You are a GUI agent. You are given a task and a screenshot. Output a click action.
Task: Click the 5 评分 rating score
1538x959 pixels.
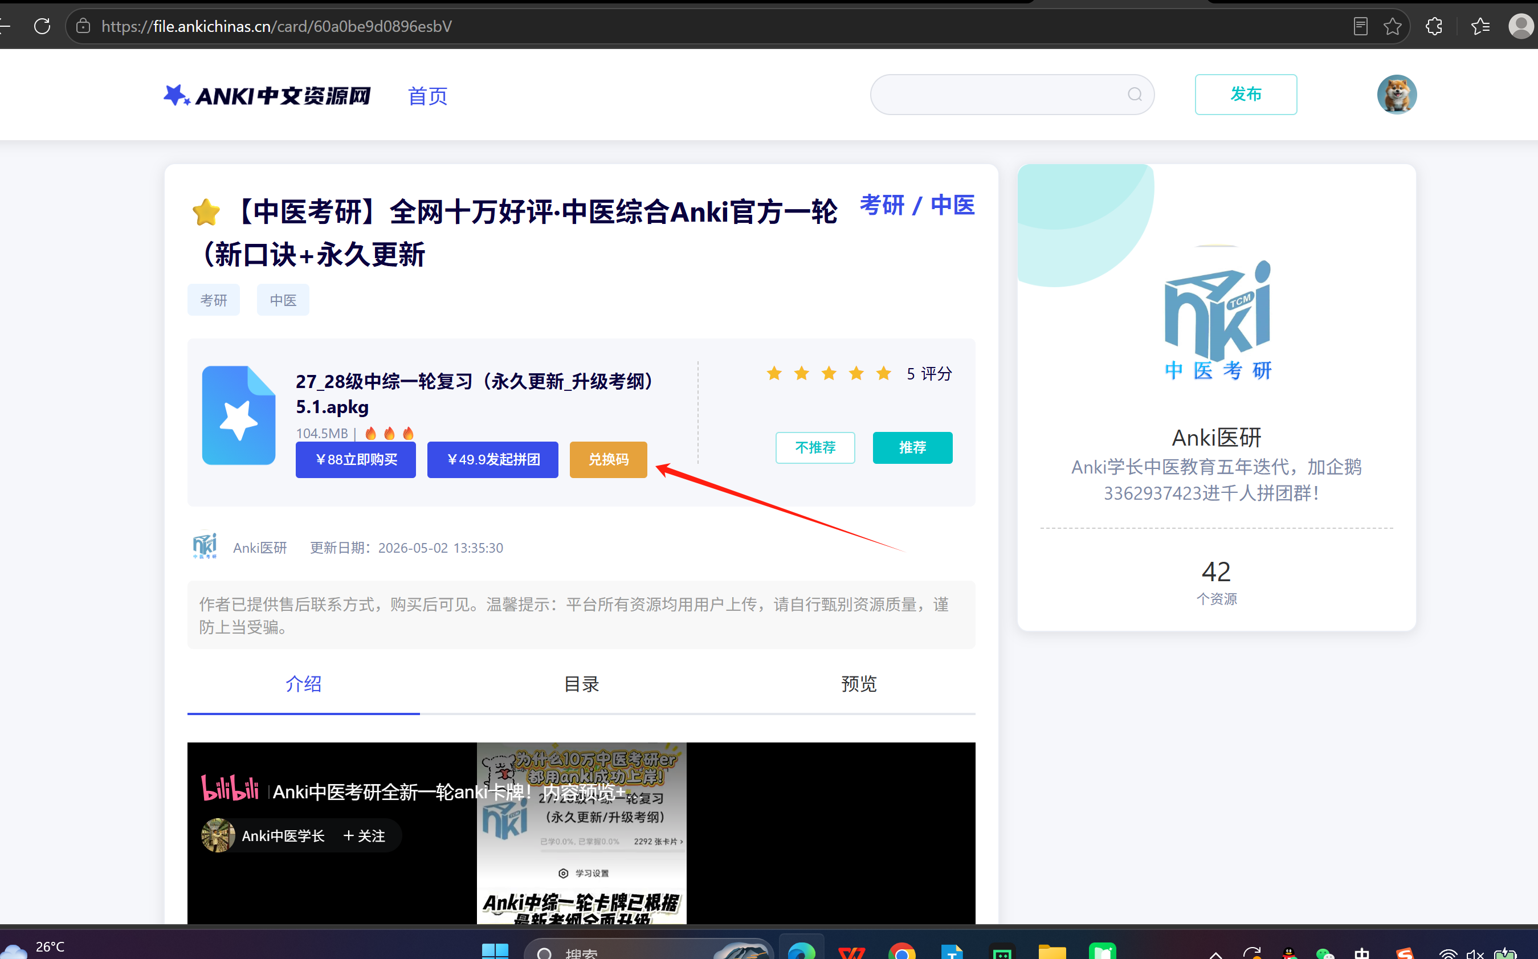pos(929,374)
